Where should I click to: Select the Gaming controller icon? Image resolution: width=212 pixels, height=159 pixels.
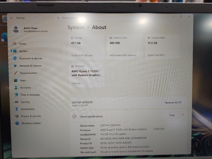coord(17,102)
